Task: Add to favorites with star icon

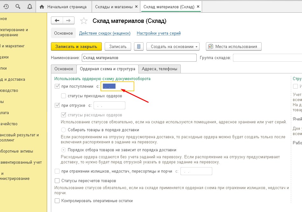Action: point(84,21)
